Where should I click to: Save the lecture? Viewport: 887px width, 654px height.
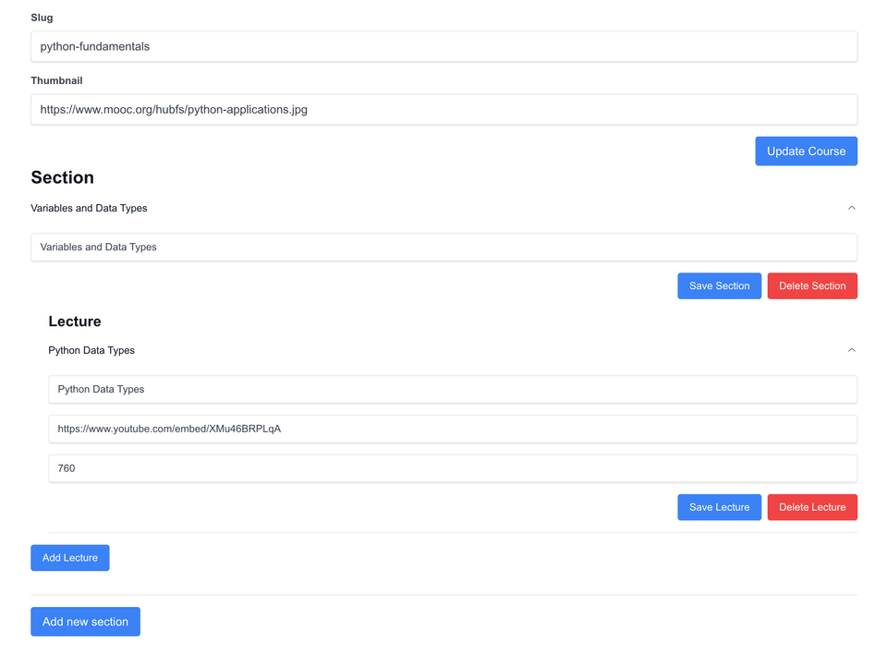[x=719, y=507]
